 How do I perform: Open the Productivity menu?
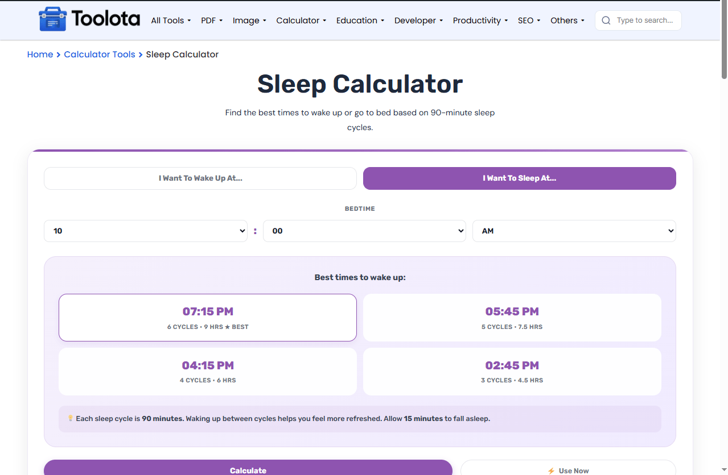tap(480, 20)
